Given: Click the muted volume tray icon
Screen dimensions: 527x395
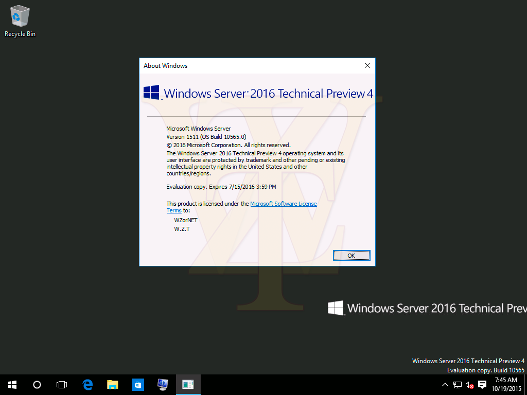Looking at the screenshot, I should tap(469, 385).
